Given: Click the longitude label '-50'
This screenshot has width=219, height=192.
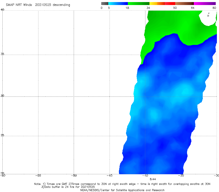Looking at the screenshot, I should pyautogui.click(x=74, y=175).
